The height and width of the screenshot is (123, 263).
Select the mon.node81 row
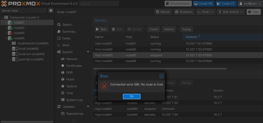point(178,43)
